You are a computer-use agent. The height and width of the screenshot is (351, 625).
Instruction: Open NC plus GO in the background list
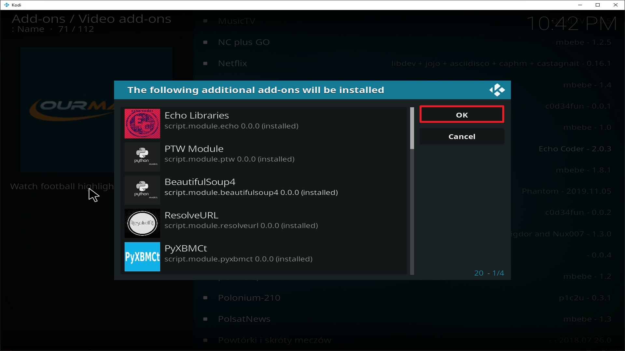click(x=244, y=42)
